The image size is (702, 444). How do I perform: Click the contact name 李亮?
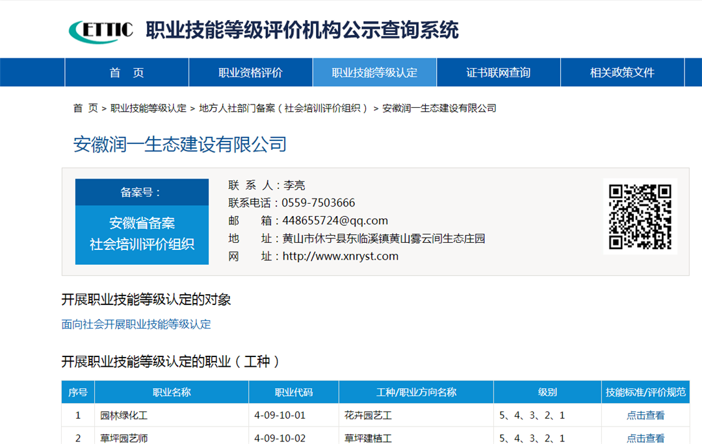coord(294,185)
